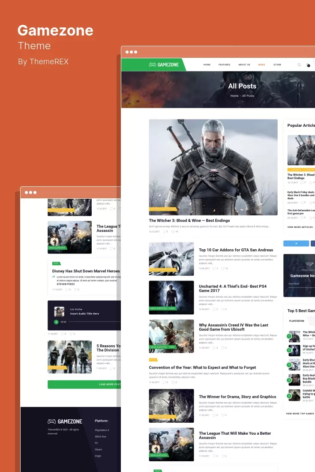
Task: Open Disney Has Shut Down Marvel Heroes headline
Action: coord(86,271)
